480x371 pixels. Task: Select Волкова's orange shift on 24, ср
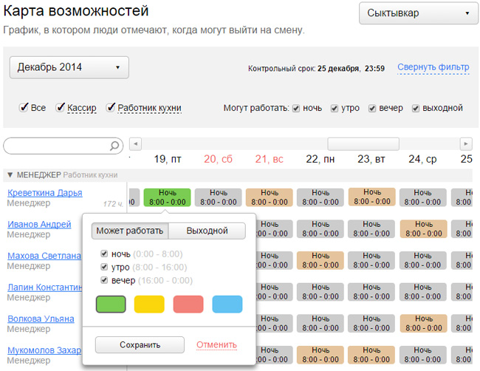[x=424, y=323]
